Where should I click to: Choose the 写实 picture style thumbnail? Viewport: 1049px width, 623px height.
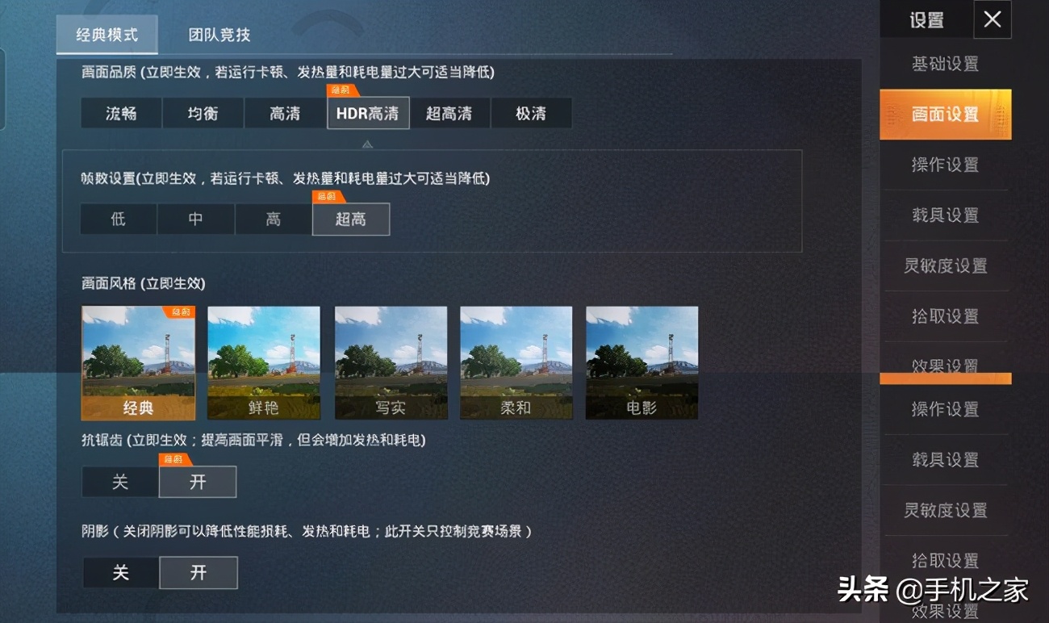(391, 363)
